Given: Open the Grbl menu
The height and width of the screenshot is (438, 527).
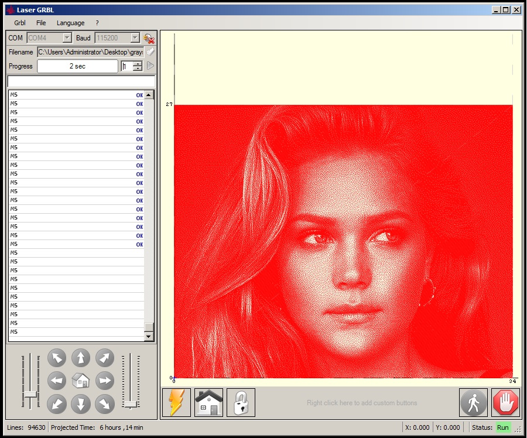Looking at the screenshot, I should tap(20, 23).
